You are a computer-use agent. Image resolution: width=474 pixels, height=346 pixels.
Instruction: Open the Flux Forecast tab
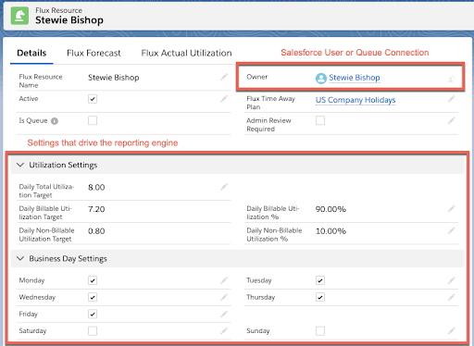94,53
